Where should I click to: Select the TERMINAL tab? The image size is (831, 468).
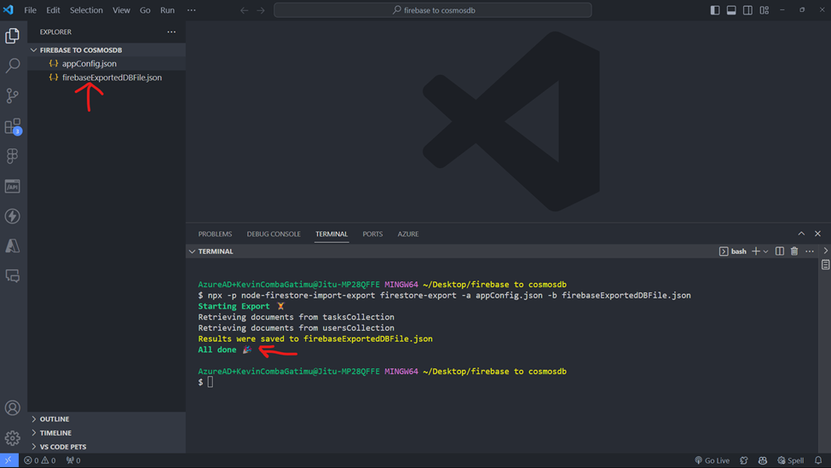tap(332, 234)
